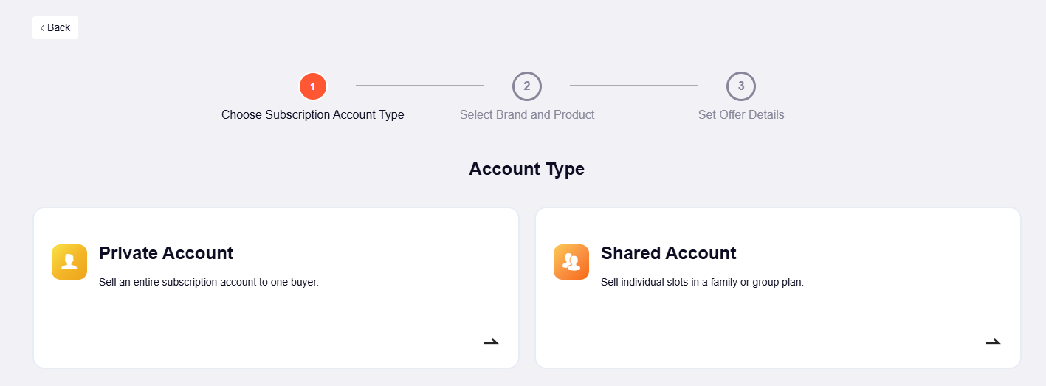Click the yellow Private Account person icon
The image size is (1046, 386).
tap(69, 262)
